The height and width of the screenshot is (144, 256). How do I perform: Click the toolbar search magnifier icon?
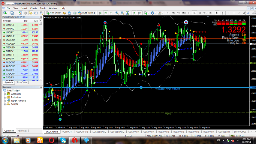click(249, 13)
